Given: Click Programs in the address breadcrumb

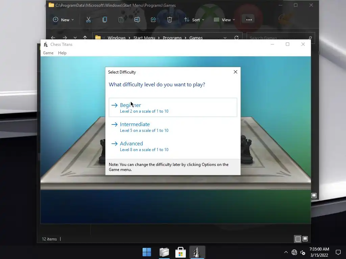Looking at the screenshot, I should click(x=172, y=38).
